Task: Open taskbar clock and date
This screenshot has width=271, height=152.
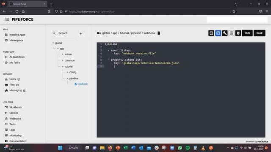Action: 259,148
